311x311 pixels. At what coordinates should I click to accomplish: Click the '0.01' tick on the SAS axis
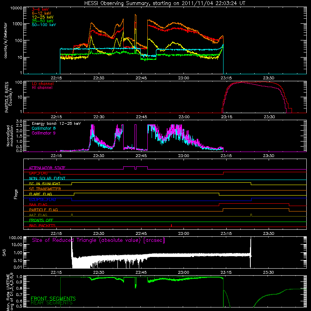coord(18,267)
